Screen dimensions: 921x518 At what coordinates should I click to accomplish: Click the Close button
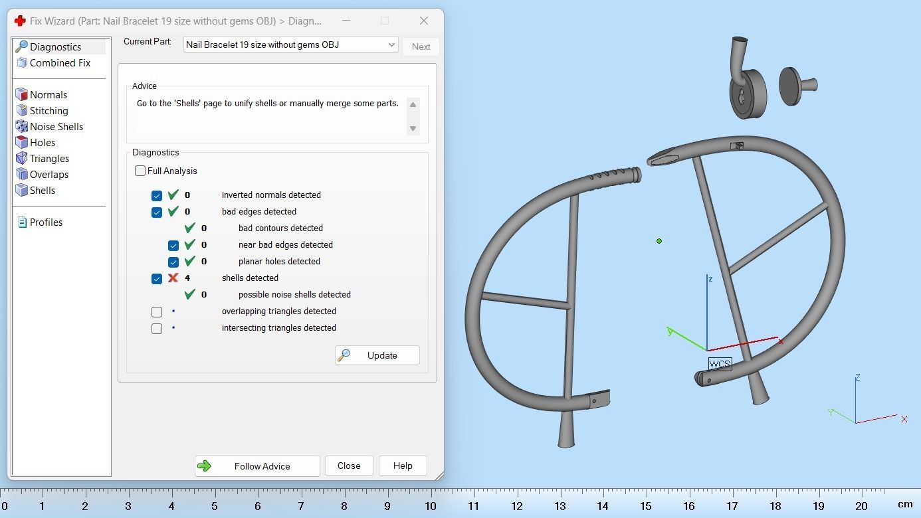tap(349, 466)
